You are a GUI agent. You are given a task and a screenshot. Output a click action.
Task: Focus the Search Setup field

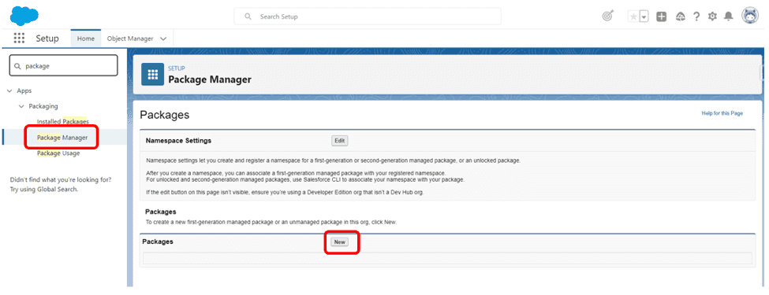tap(368, 17)
